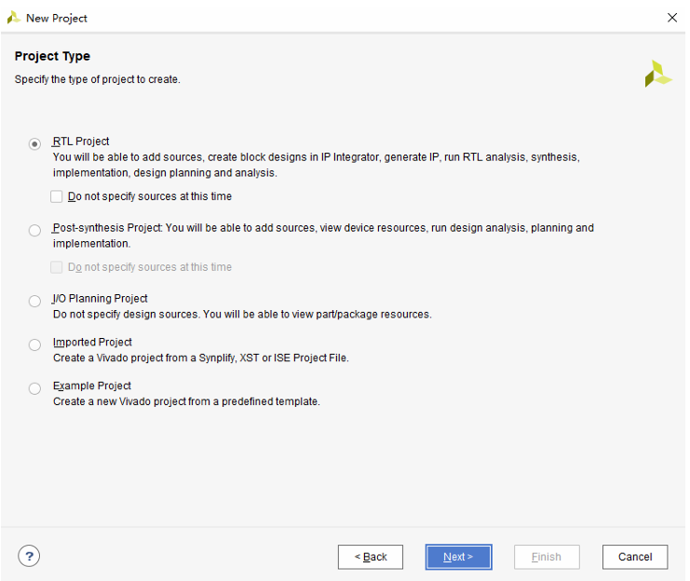Click the 'Example Project' label text
This screenshot has height=581, width=690.
[92, 385]
